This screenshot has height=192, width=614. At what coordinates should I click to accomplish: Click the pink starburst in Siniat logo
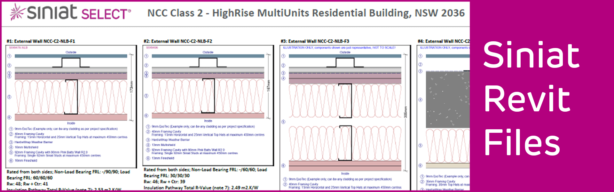[x=18, y=12]
